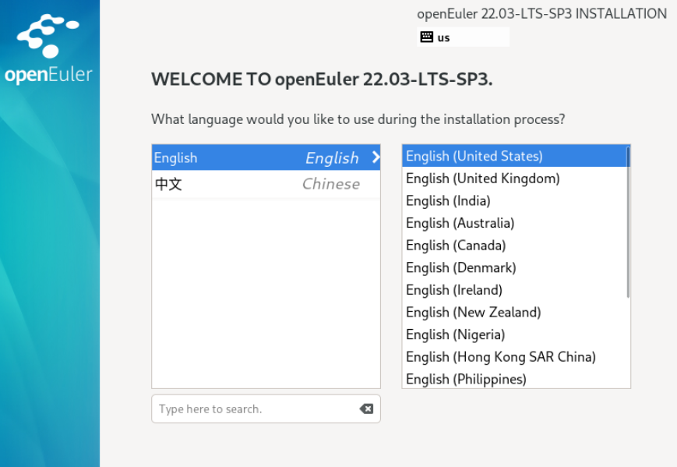
Task: Clear the language search field
Action: (366, 409)
